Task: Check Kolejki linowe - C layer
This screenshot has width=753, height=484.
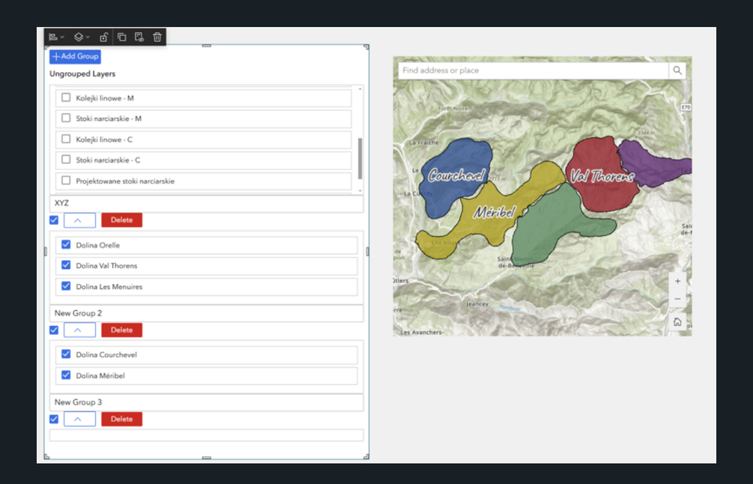Action: (66, 139)
